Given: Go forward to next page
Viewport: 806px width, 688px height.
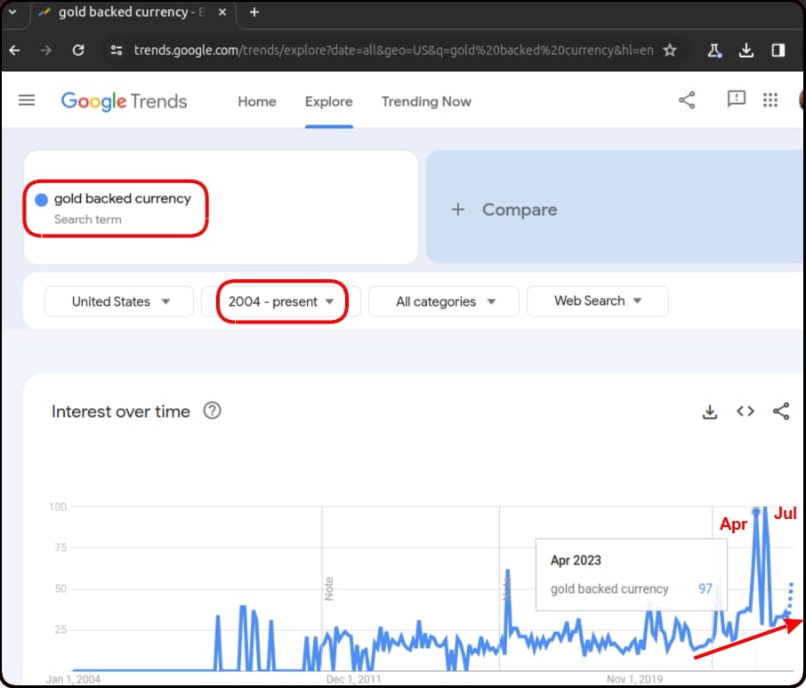Looking at the screenshot, I should [45, 50].
